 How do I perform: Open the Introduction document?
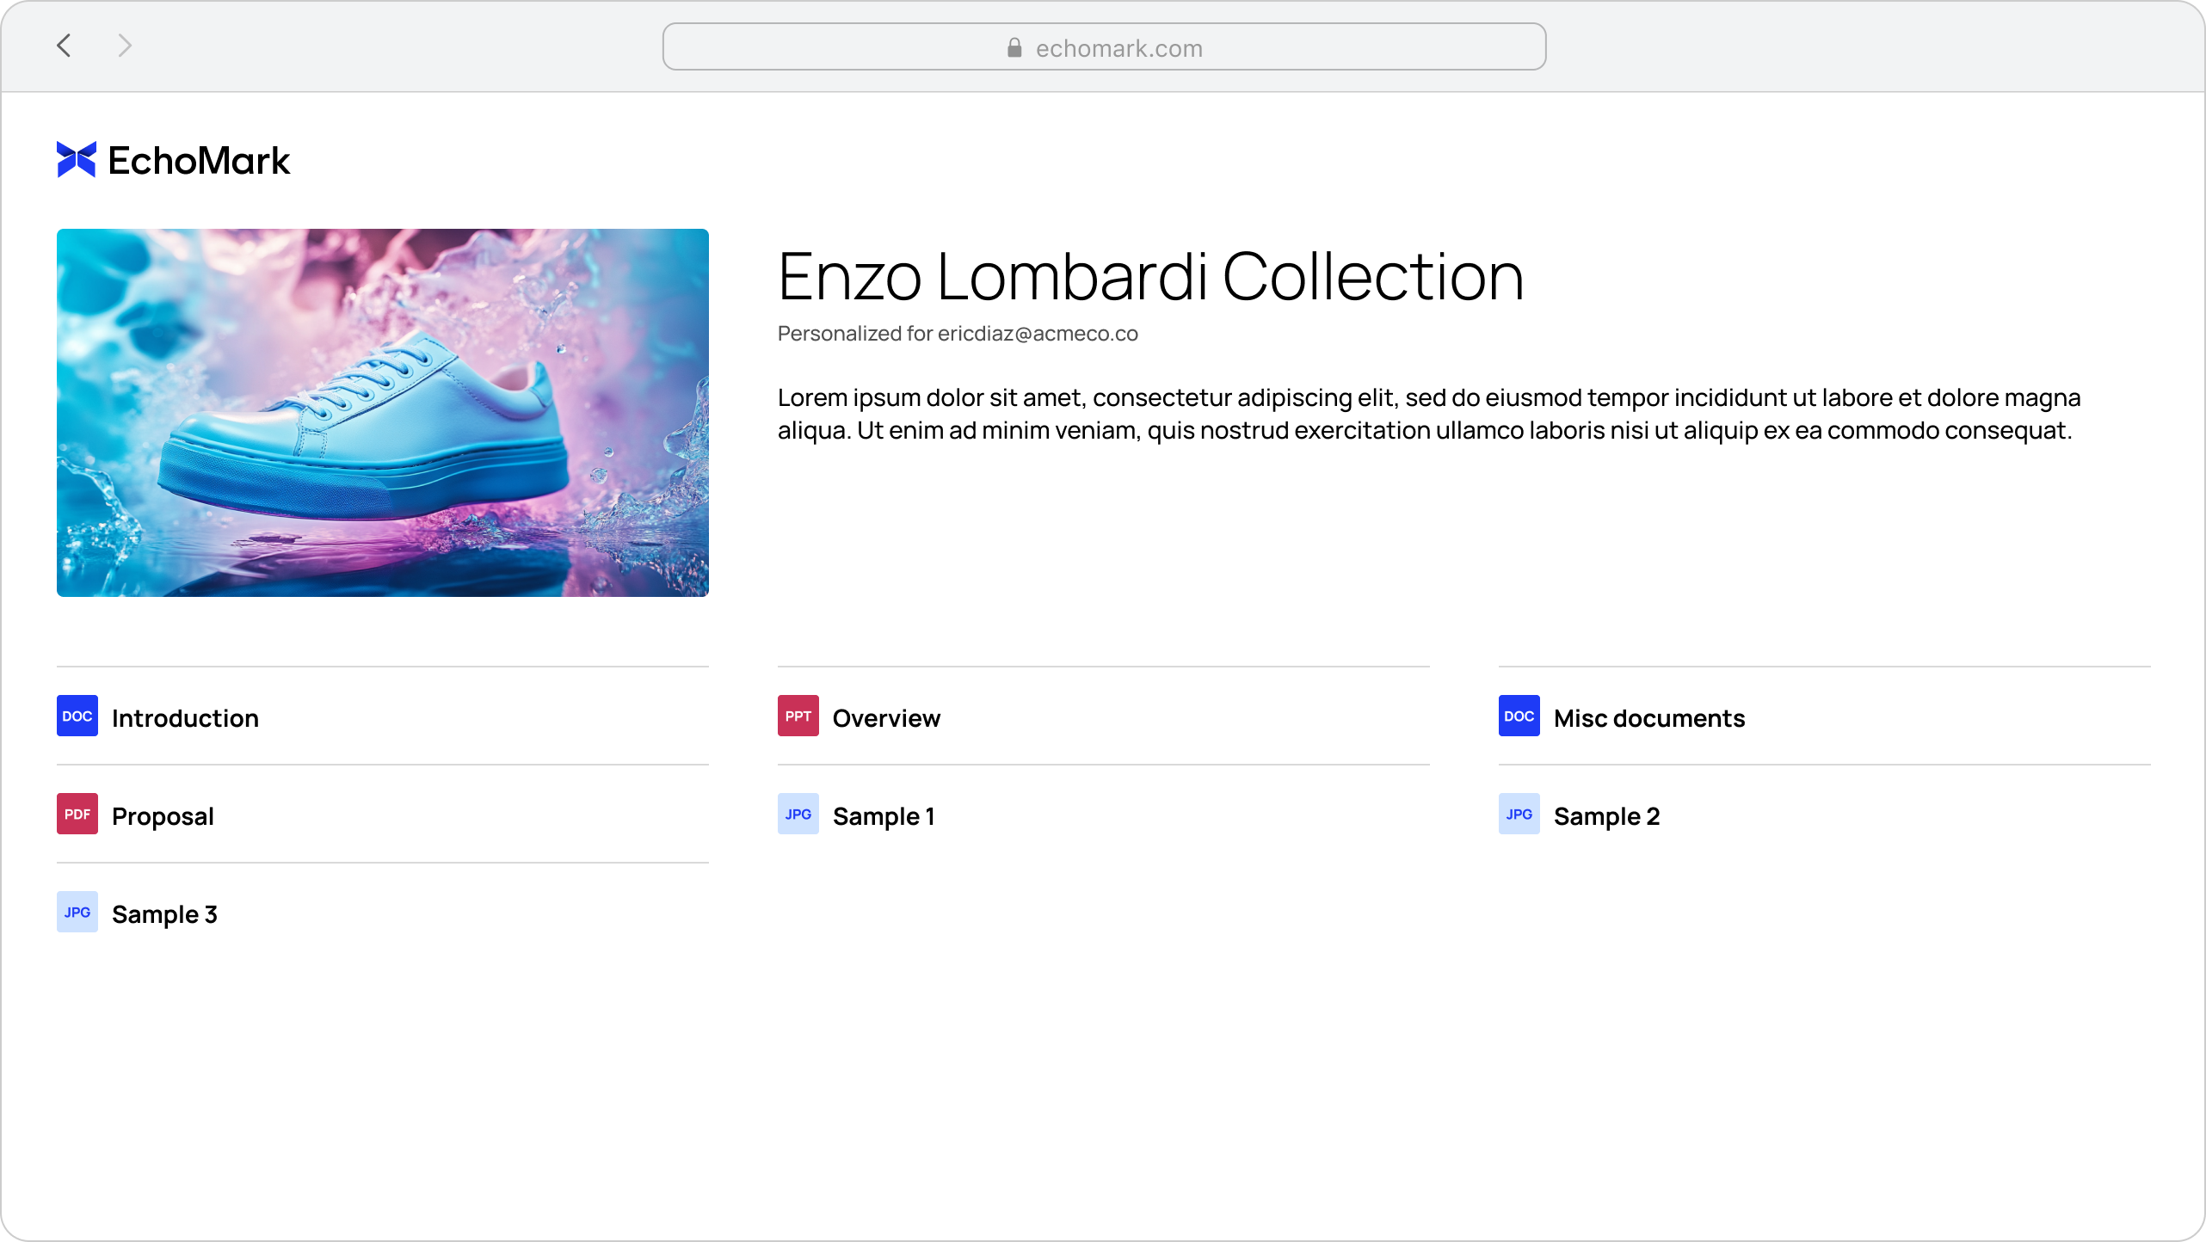185,718
